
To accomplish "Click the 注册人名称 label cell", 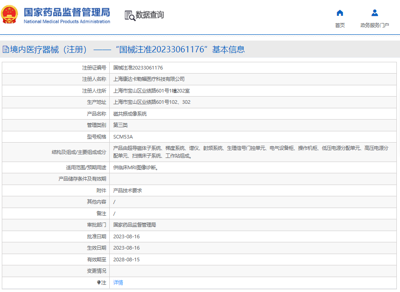I will [56, 79].
